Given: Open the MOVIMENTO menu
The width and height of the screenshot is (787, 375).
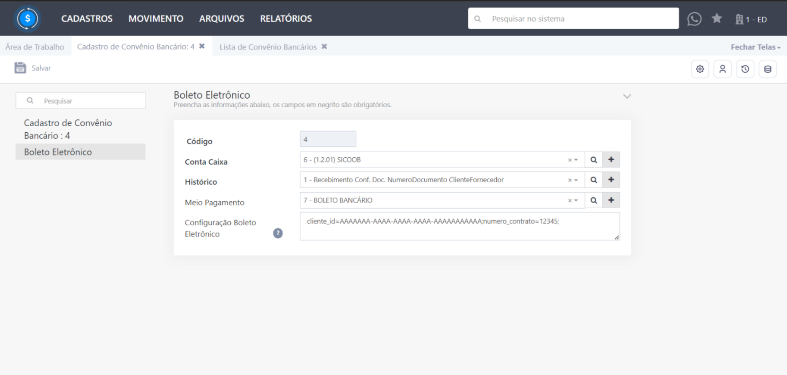Looking at the screenshot, I should tap(156, 18).
